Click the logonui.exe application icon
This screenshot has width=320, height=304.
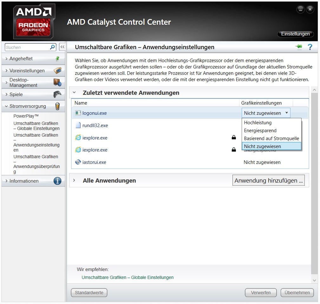point(78,113)
